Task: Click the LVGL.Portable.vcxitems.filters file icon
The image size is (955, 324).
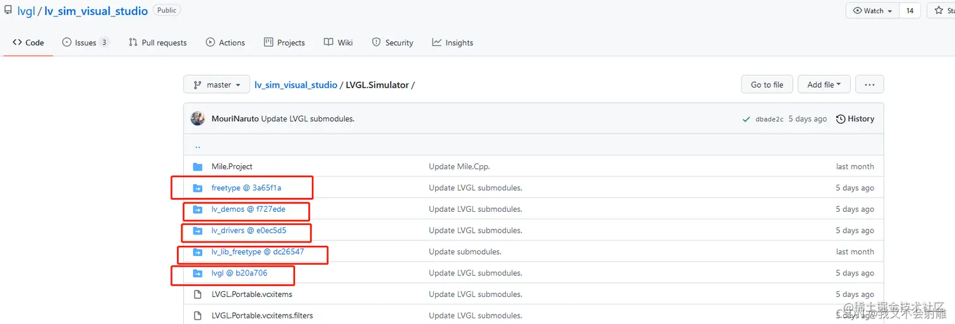Action: click(198, 315)
